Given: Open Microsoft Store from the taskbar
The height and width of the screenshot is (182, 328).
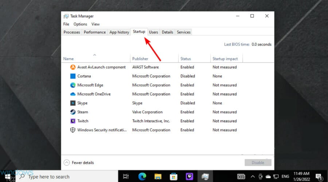Looking at the screenshot, I should pos(173,177).
